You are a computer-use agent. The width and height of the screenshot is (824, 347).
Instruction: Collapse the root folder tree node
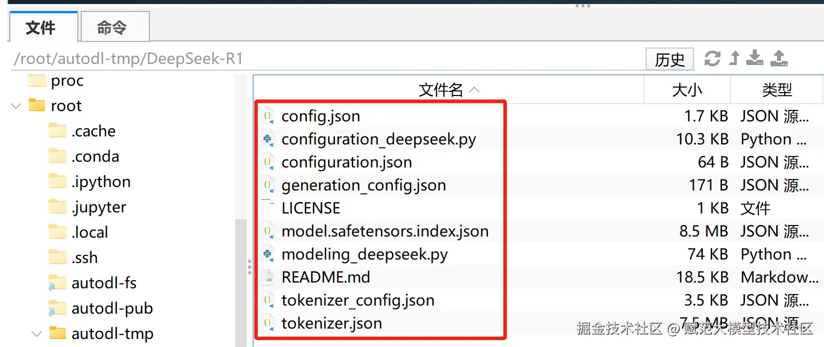[16, 106]
